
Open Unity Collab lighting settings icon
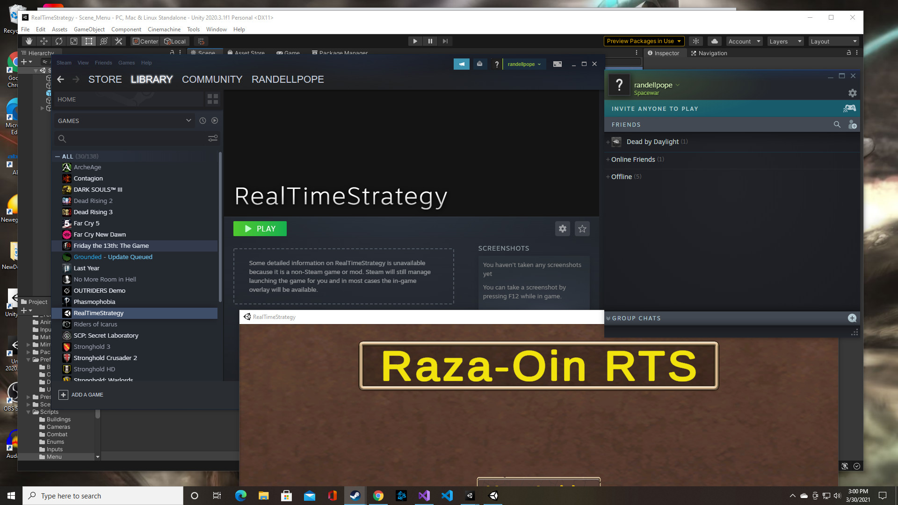696,41
